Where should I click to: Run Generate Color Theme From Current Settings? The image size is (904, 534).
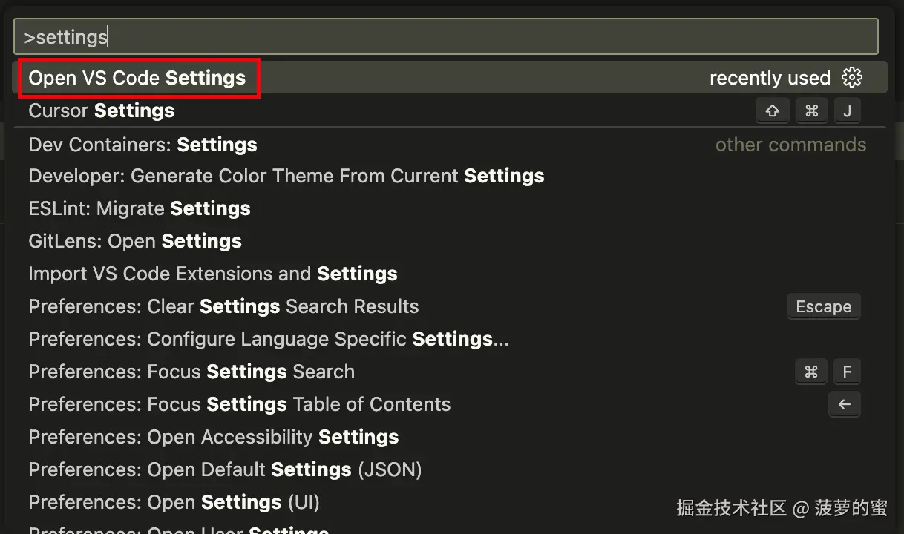pyautogui.click(x=286, y=176)
